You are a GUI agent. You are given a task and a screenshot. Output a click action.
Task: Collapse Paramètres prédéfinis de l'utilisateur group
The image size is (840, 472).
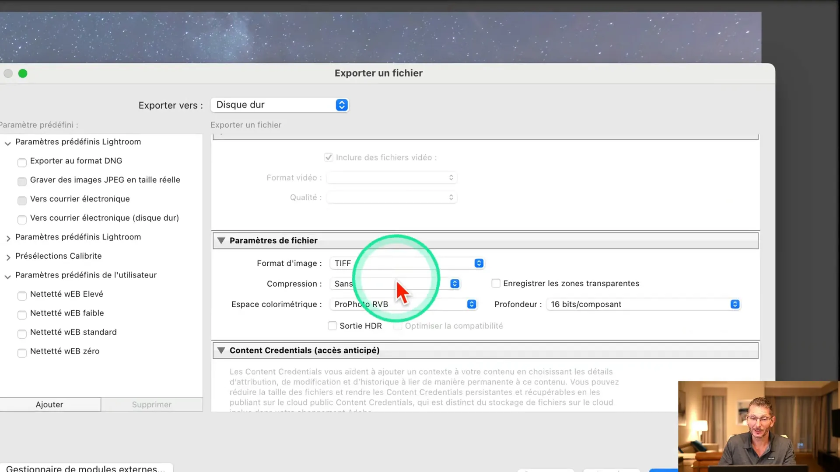point(8,277)
